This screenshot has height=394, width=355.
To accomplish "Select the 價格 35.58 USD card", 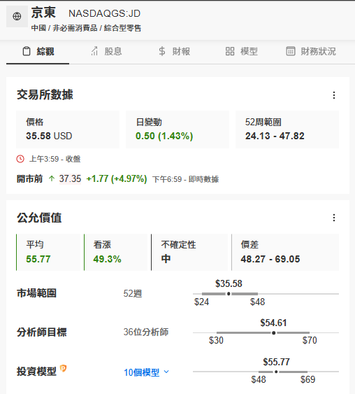I will click(68, 129).
